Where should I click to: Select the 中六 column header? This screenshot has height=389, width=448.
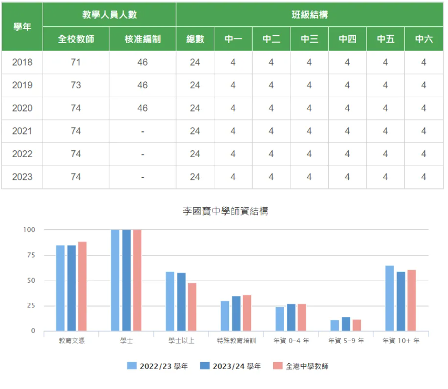tap(423, 39)
